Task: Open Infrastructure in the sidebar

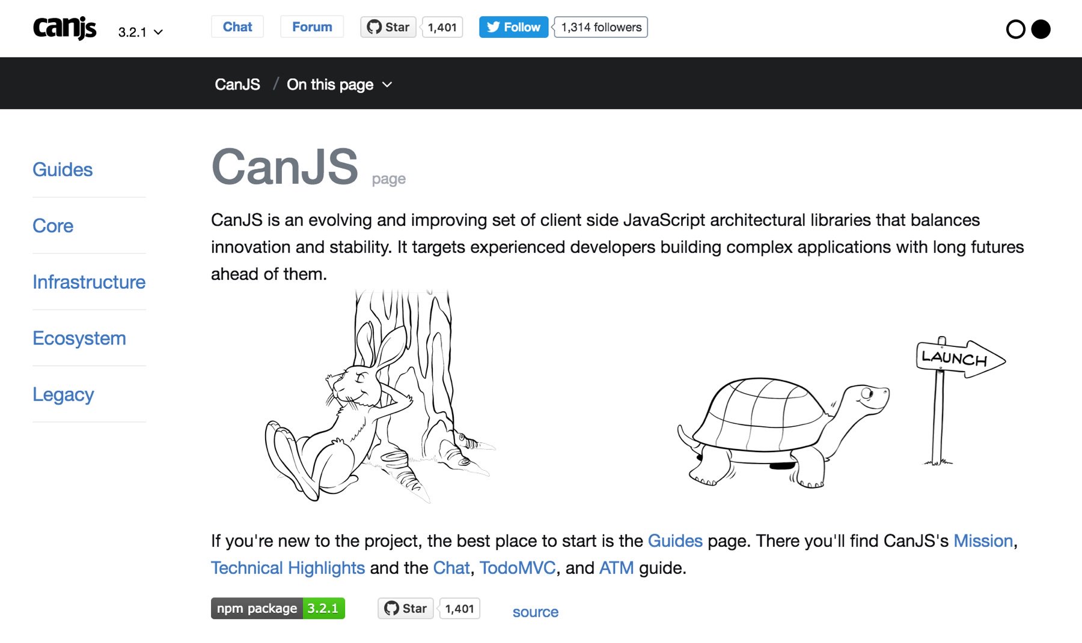Action: point(89,282)
